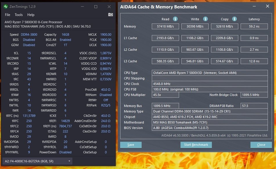Click the Start Benchmark button

click(196, 145)
